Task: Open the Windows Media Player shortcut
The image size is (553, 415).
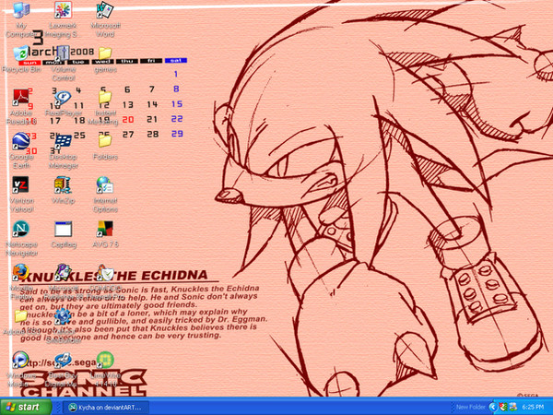Action: (21, 360)
